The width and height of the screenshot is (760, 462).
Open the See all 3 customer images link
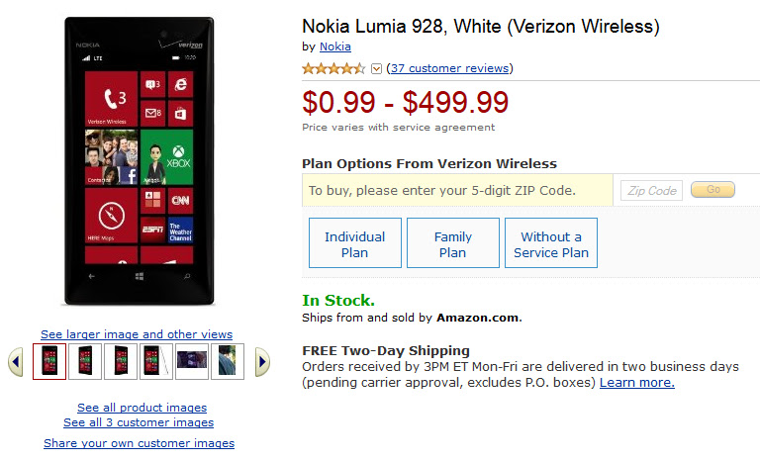pos(139,422)
